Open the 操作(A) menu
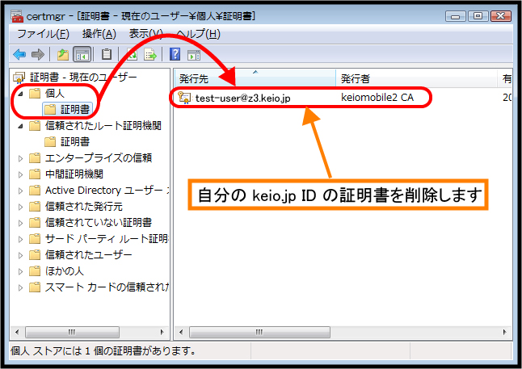 [x=99, y=34]
